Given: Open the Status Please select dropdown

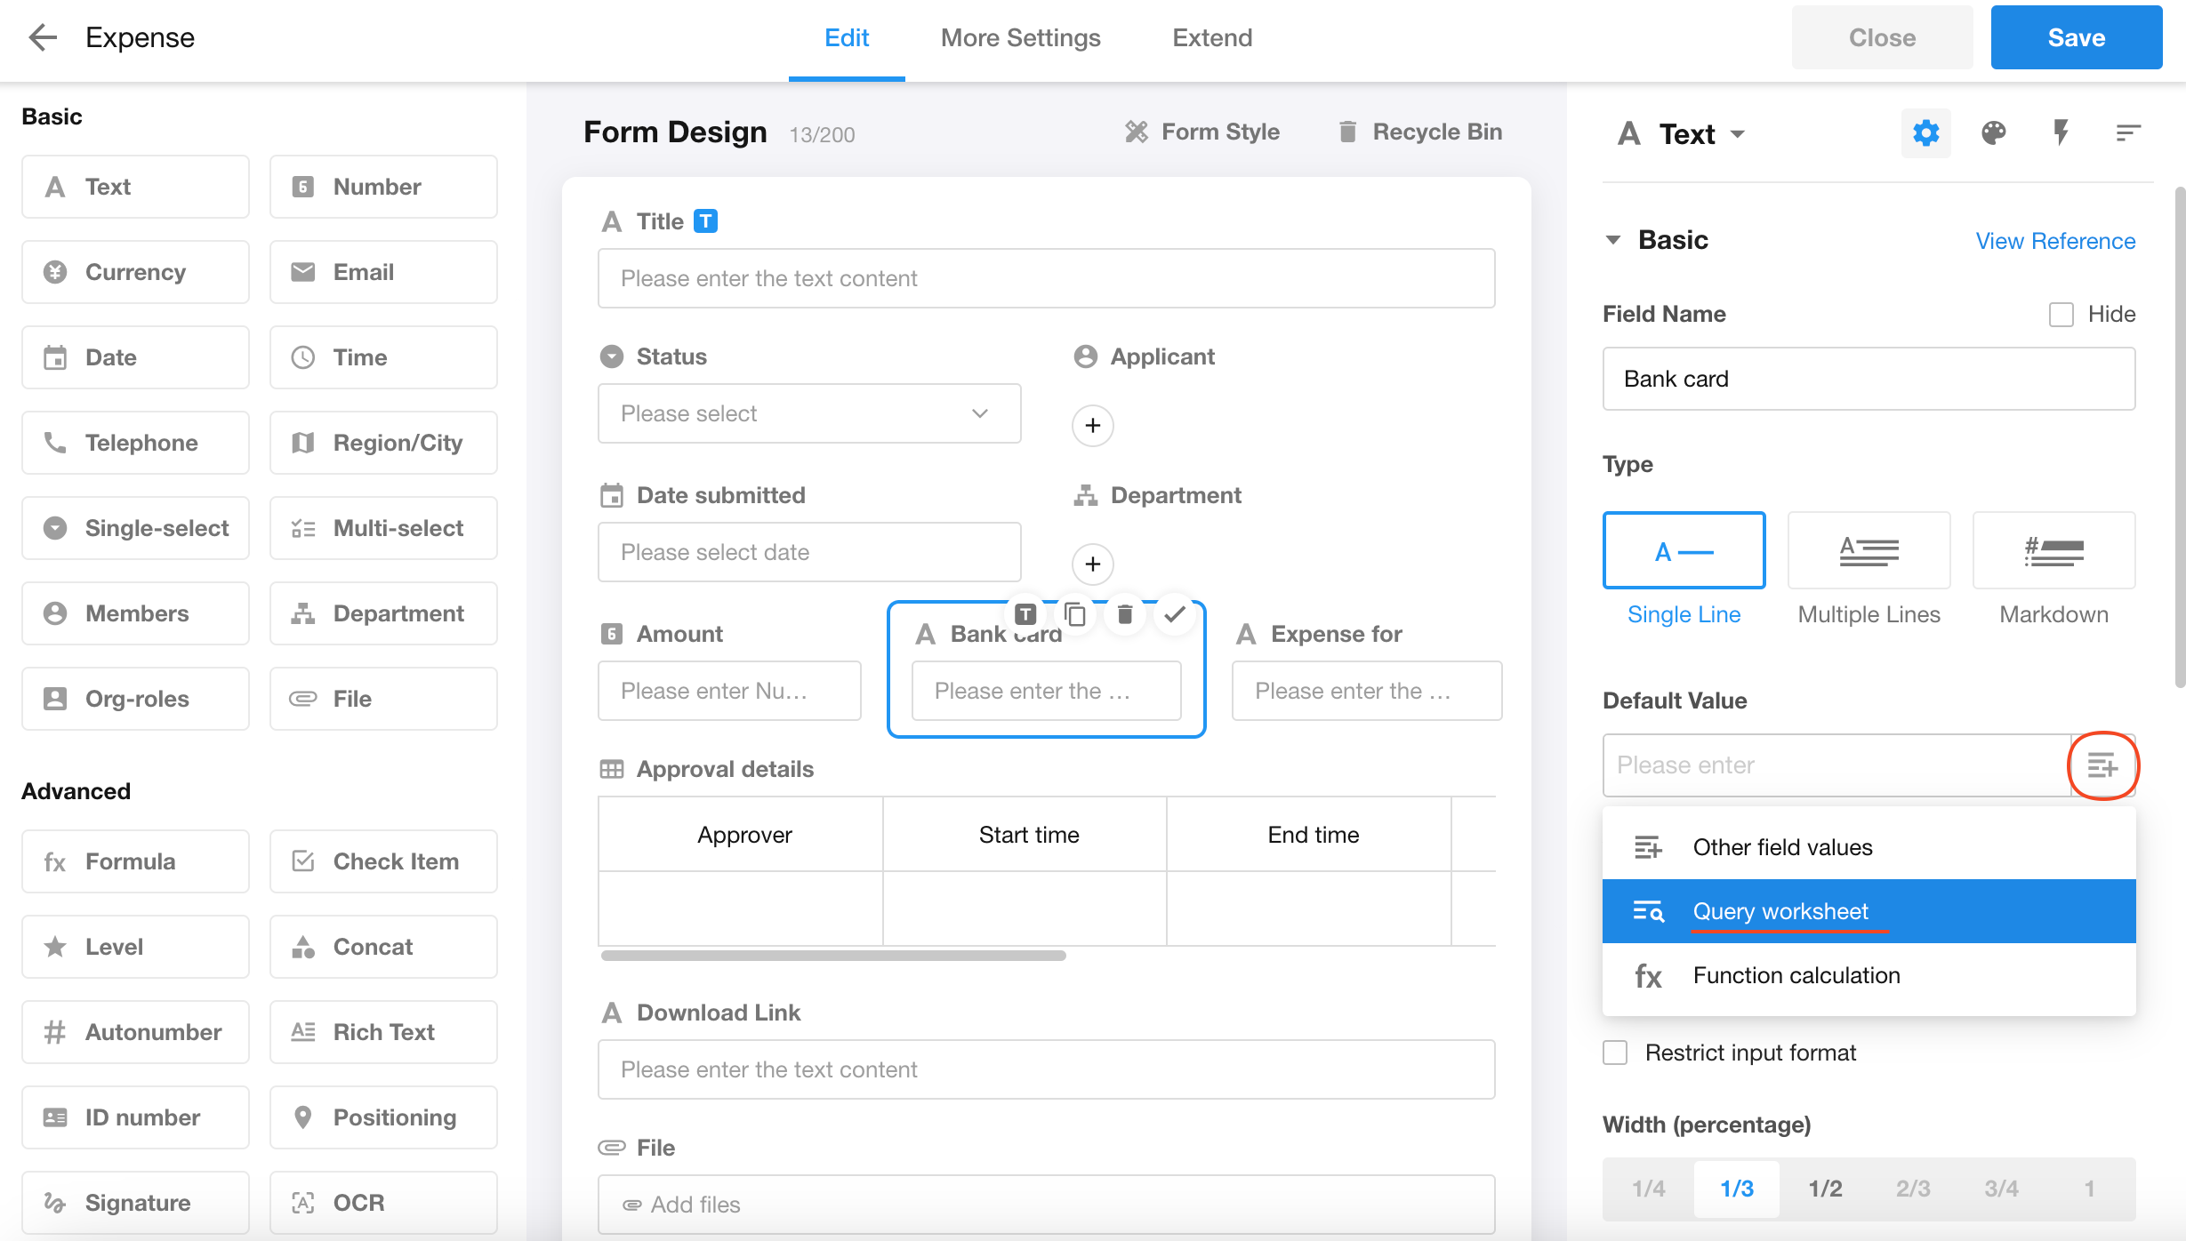Looking at the screenshot, I should click(808, 413).
